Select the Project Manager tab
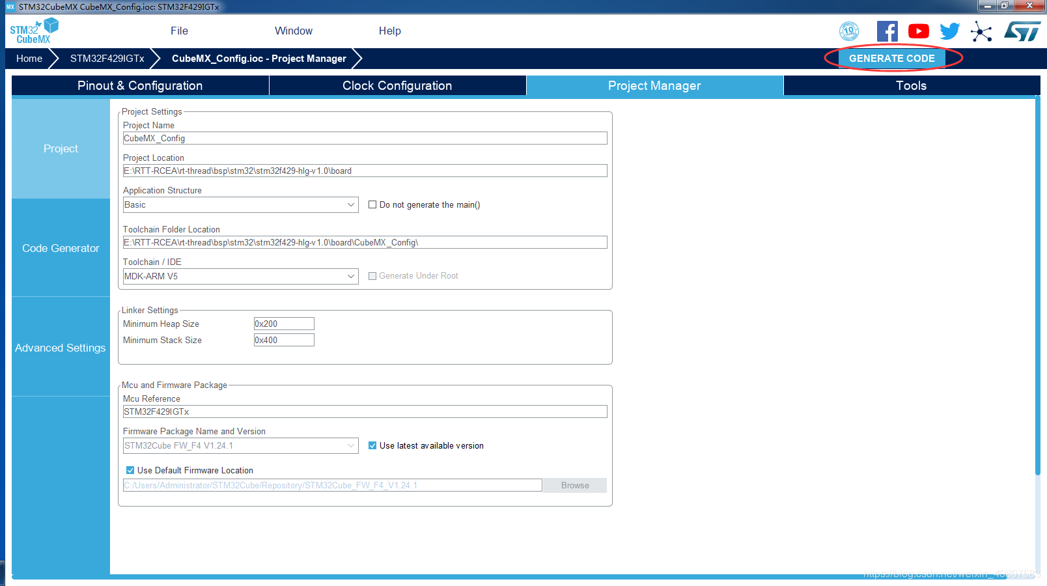The height and width of the screenshot is (586, 1047). [x=654, y=85]
